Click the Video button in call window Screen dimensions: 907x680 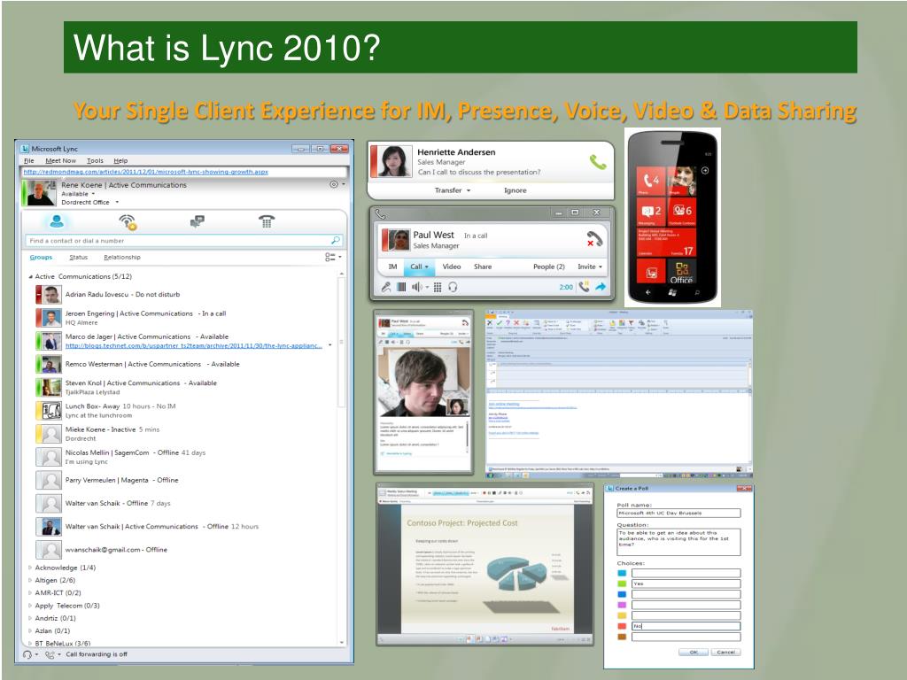pos(451,267)
